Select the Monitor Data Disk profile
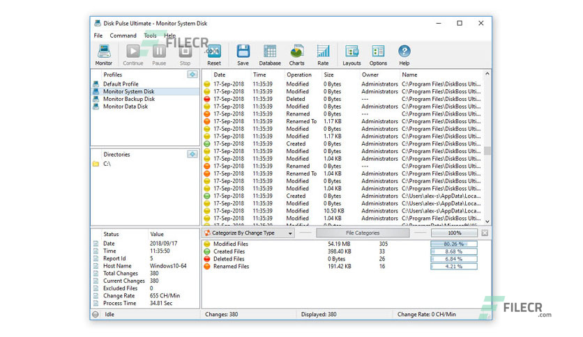 (145, 107)
